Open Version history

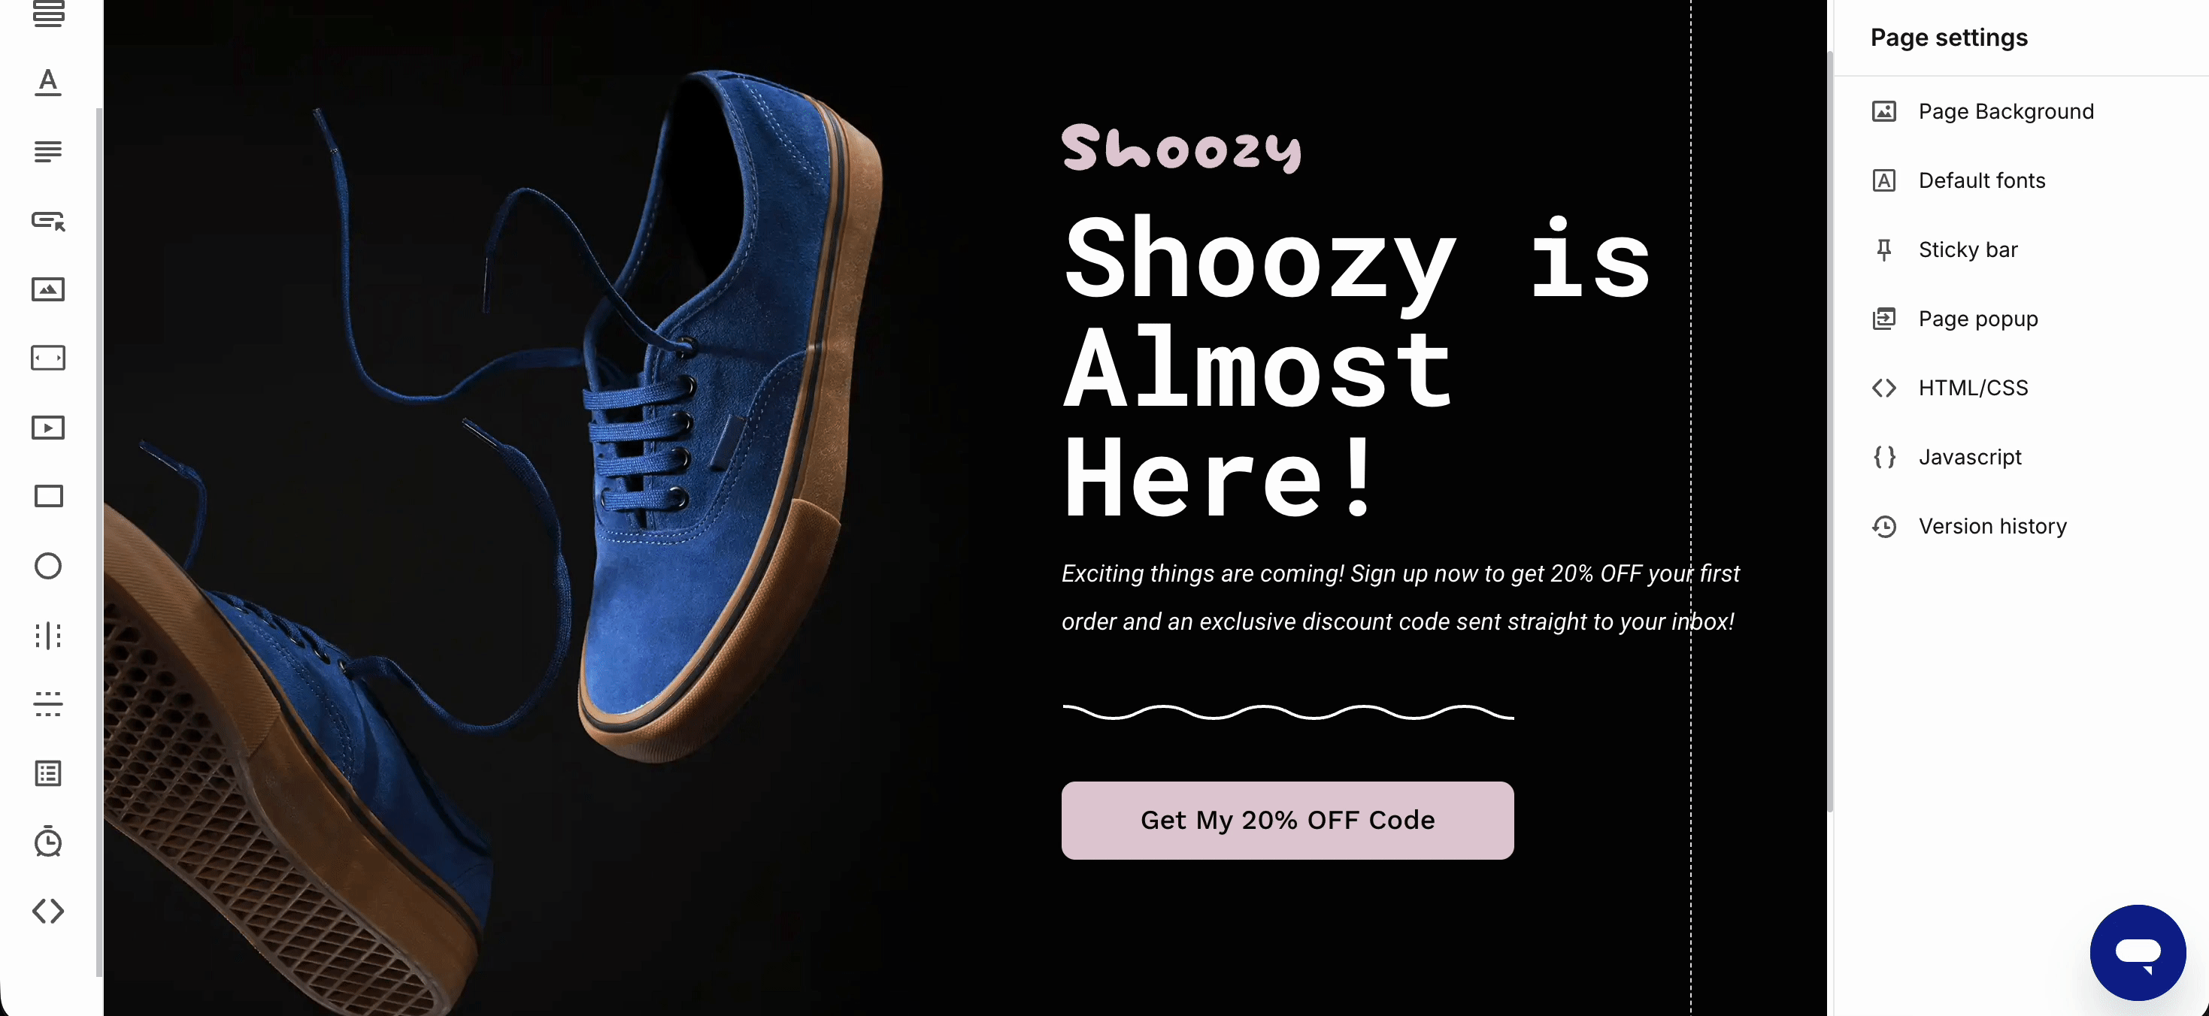click(x=1969, y=527)
